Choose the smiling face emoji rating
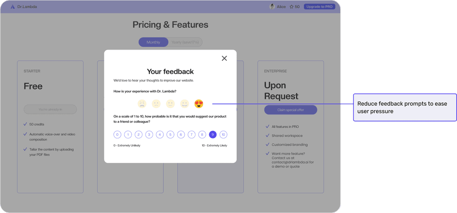The height and width of the screenshot is (213, 457). [x=184, y=104]
